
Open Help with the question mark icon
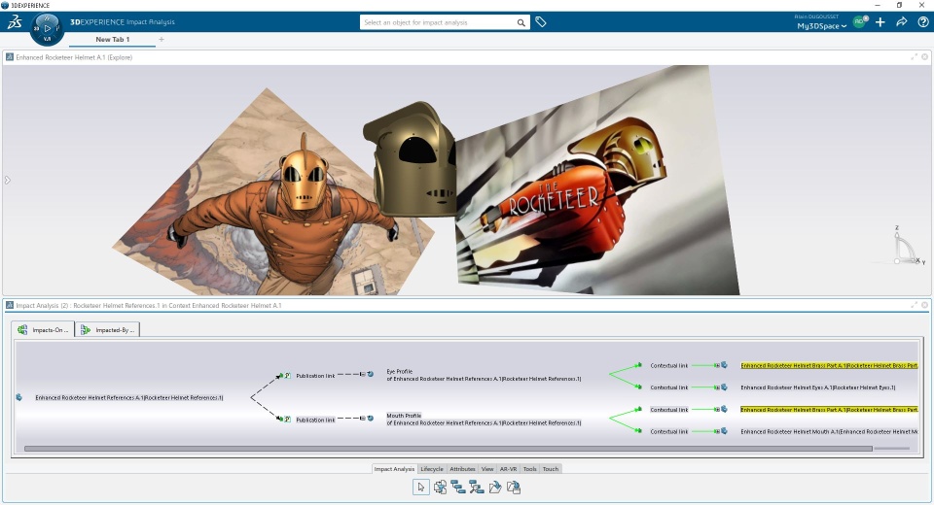click(922, 22)
